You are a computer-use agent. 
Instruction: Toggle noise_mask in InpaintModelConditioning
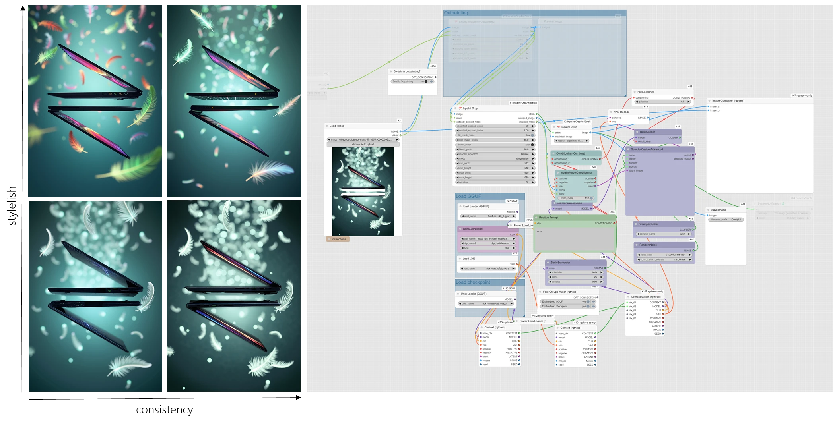pyautogui.click(x=591, y=198)
